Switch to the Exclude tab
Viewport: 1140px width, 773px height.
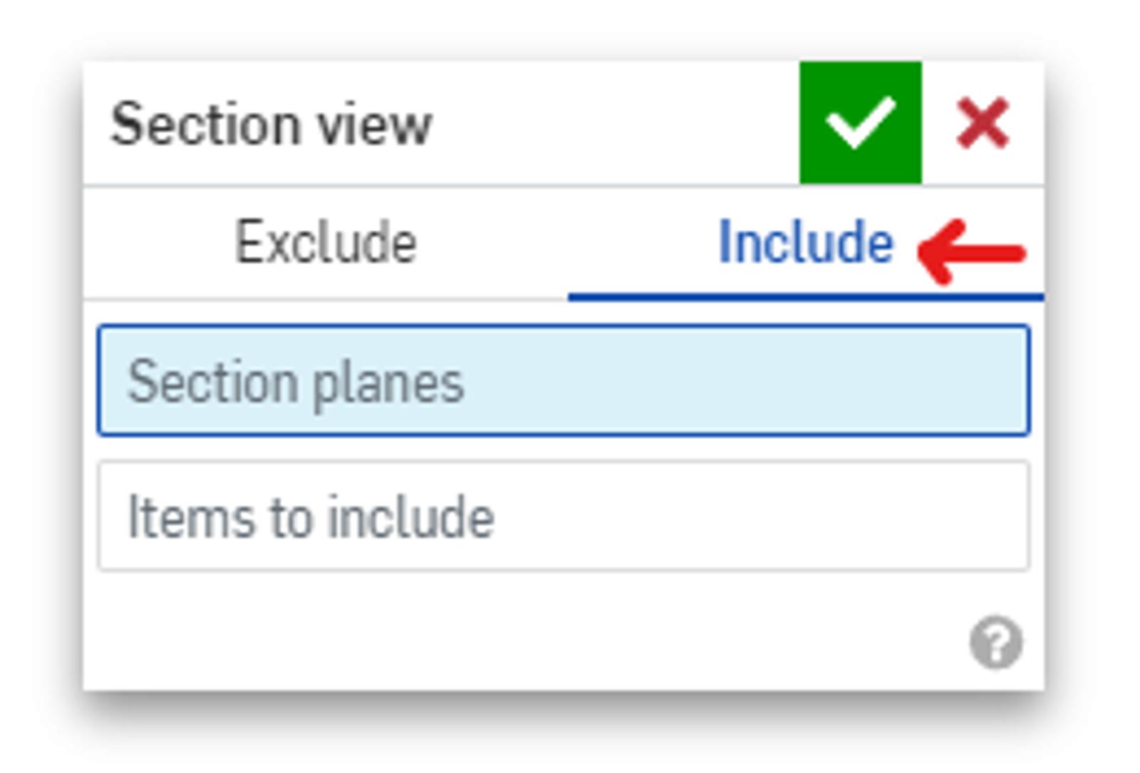[x=326, y=243]
